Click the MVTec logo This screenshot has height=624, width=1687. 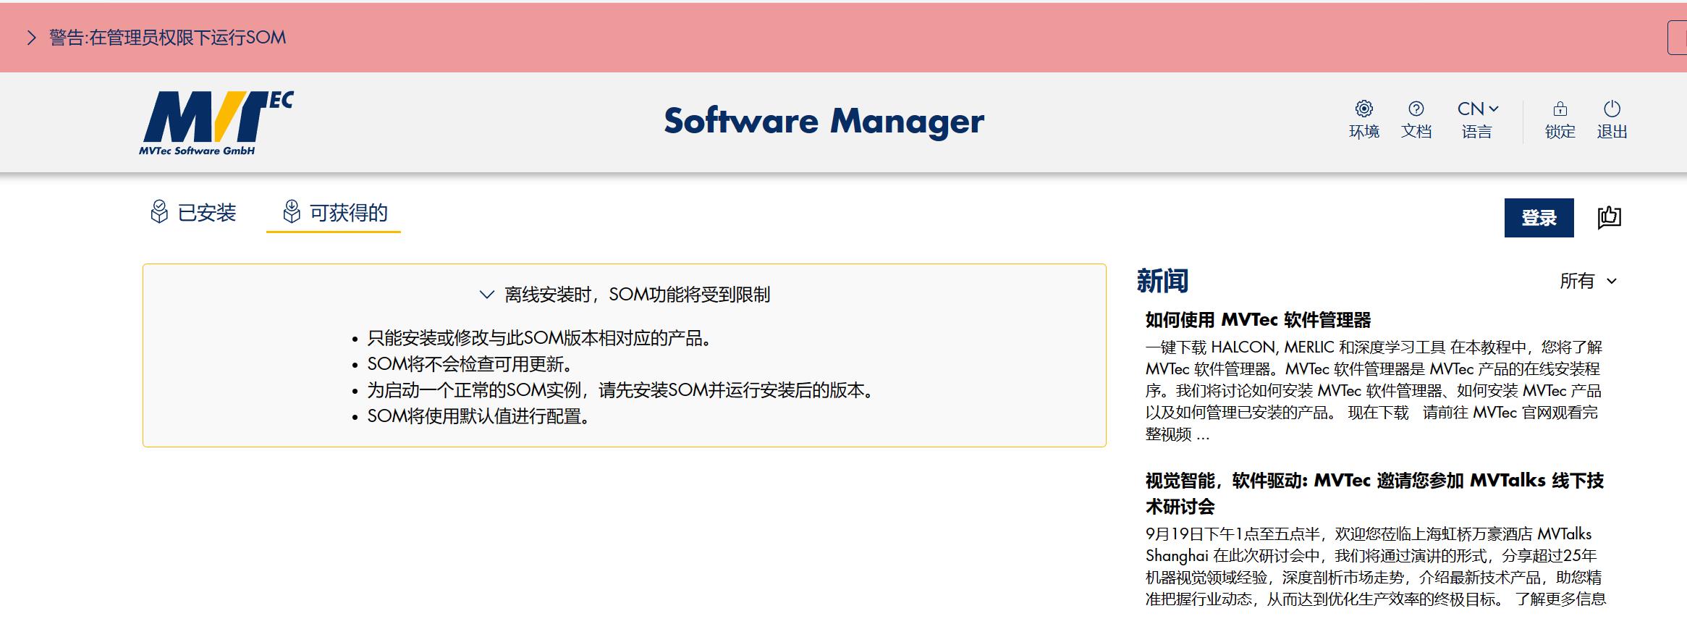216,122
